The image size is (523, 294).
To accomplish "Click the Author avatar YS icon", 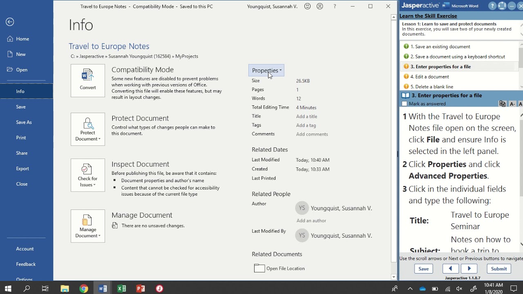I will (x=302, y=208).
